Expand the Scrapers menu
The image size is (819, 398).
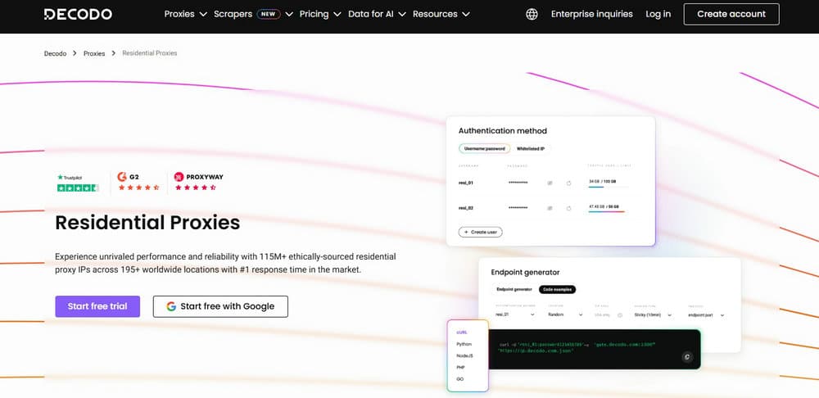click(253, 14)
